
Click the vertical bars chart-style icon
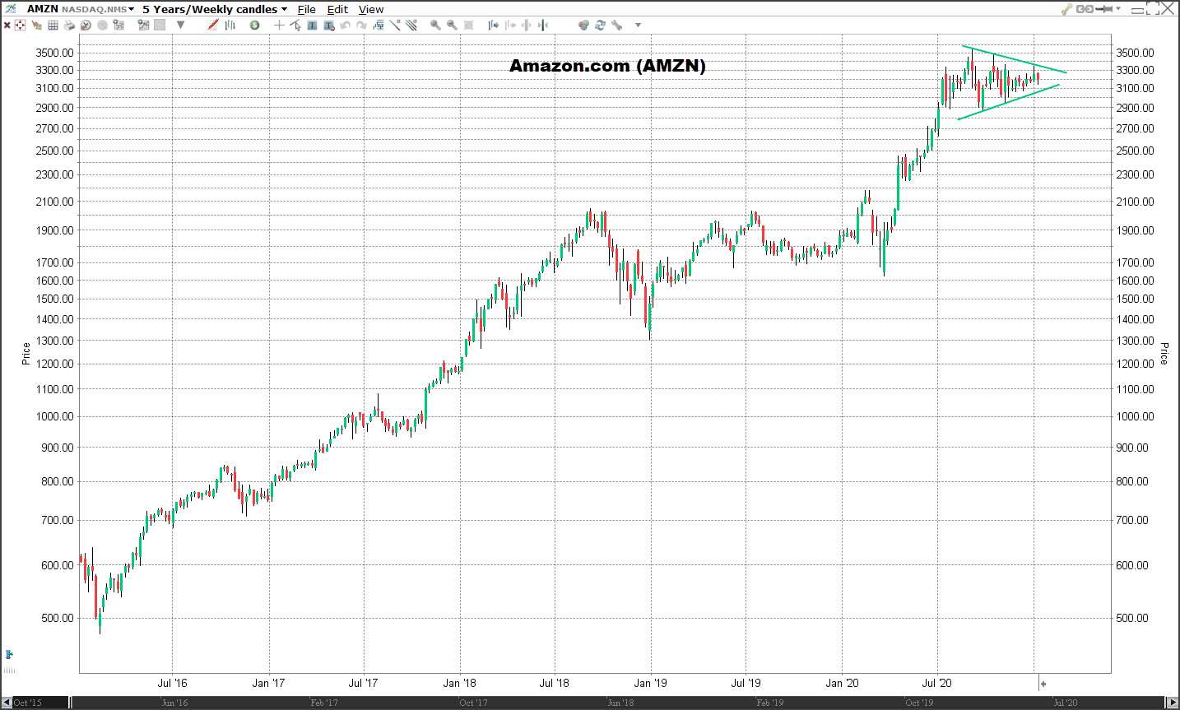[x=230, y=25]
